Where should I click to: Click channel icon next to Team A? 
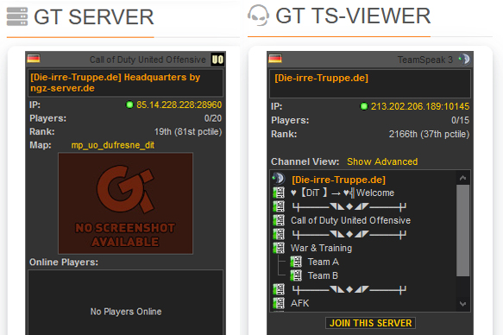click(296, 262)
